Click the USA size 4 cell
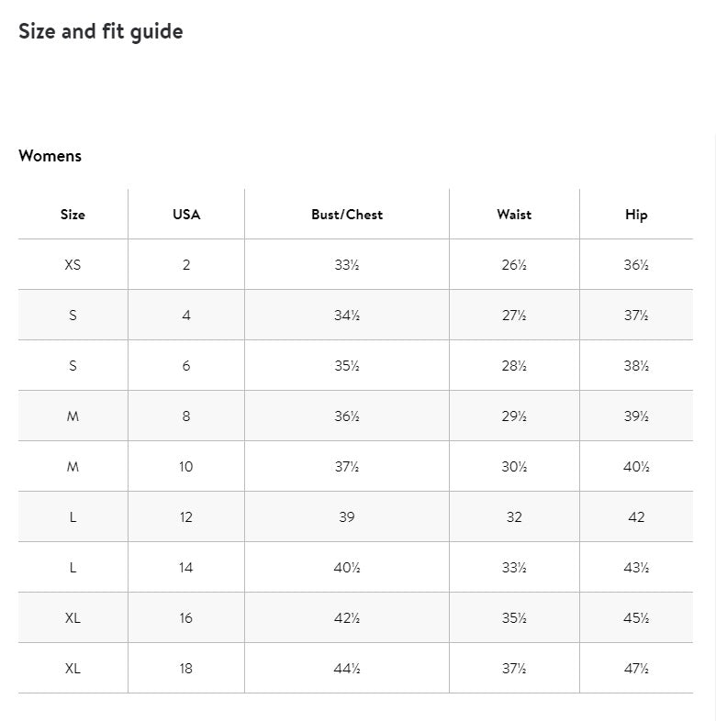Screen dimensions: 716x721 coord(186,316)
